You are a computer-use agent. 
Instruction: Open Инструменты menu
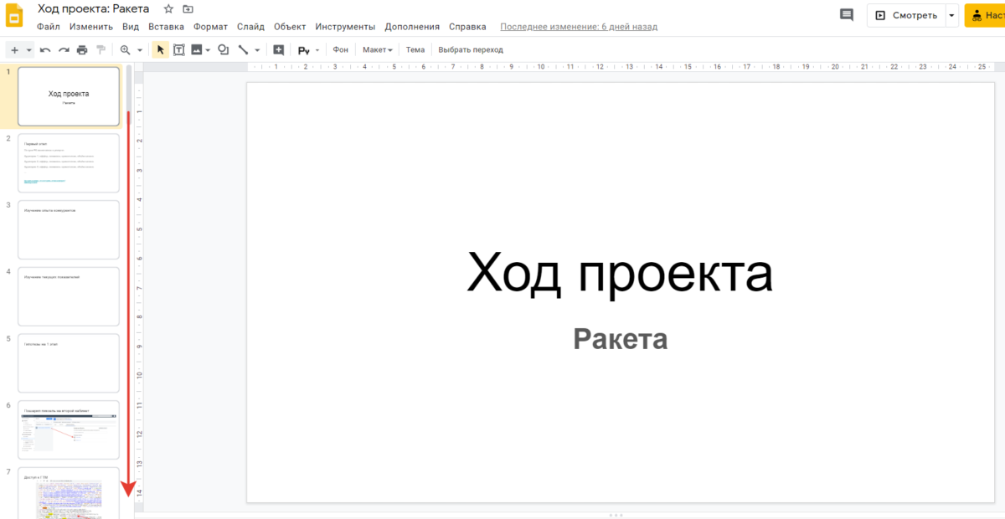pyautogui.click(x=345, y=27)
